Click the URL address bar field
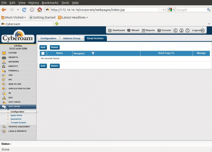Viewport: 212px width, 152px height. point(103,10)
